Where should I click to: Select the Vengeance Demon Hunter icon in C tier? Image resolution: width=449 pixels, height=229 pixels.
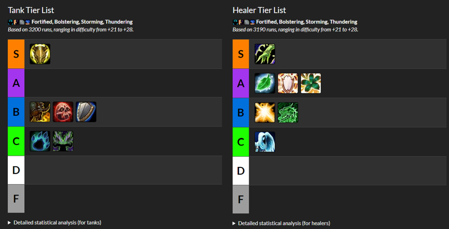tap(63, 141)
